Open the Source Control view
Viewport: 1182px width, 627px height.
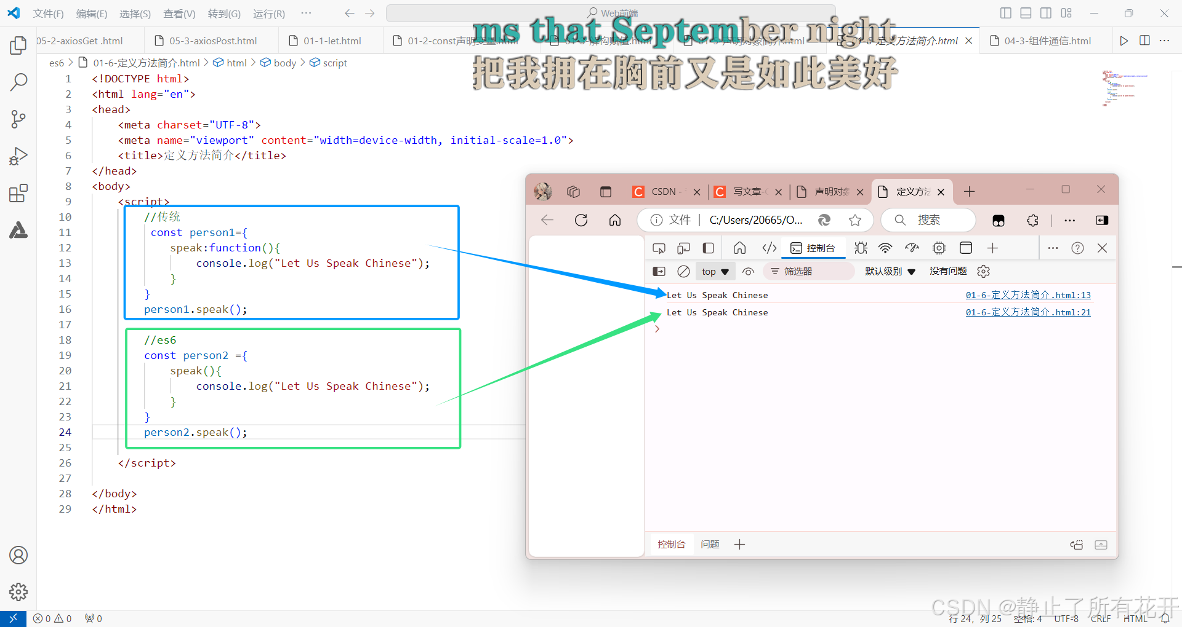18,119
